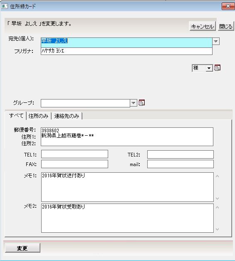Click the list icon beside グループ field

coord(141,103)
